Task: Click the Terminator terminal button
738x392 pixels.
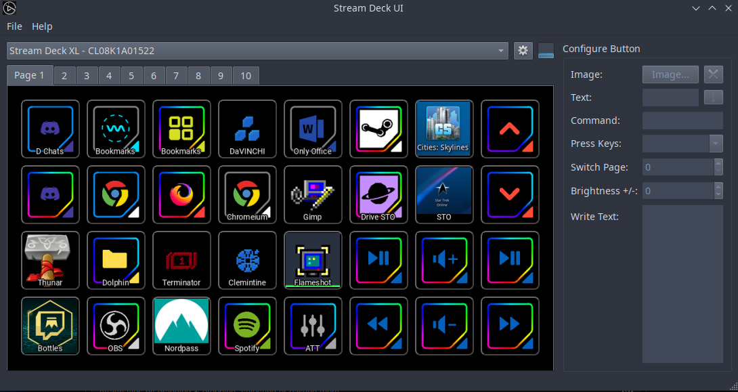Action: tap(181, 260)
